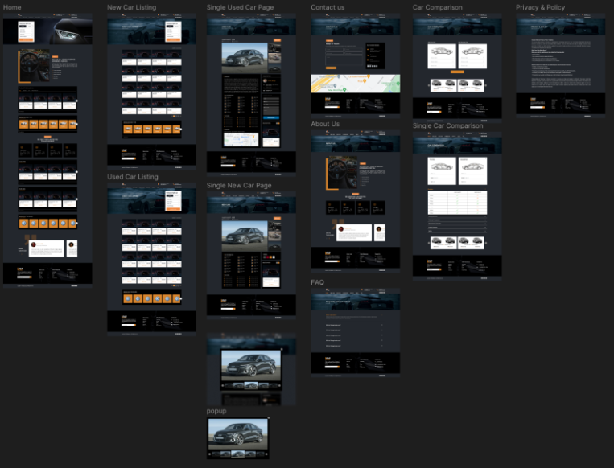
Task: Select the "New Car Listing" frame title
Action: pos(131,7)
